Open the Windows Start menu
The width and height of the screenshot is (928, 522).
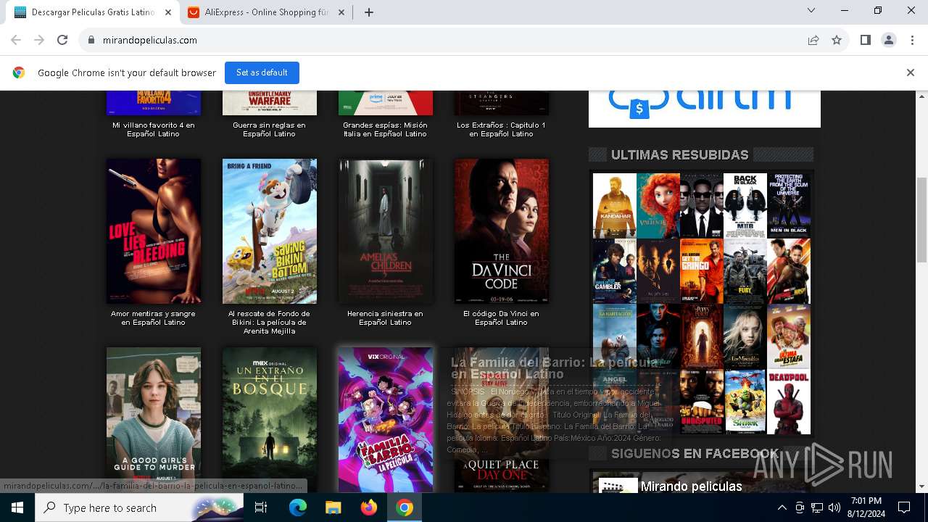pyautogui.click(x=17, y=507)
